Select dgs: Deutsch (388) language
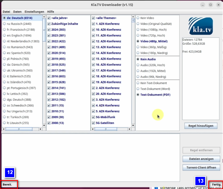Screen dimensions: 223x189 click(x=17, y=100)
